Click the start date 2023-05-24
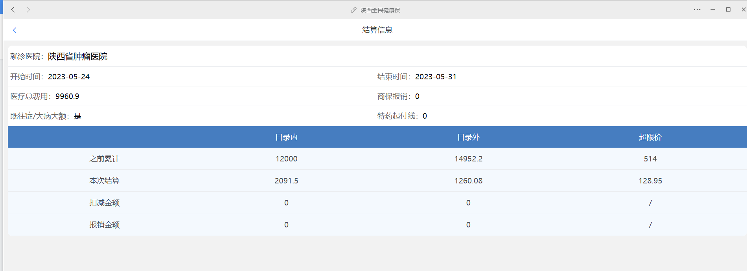Screen dimensions: 747x271 69,77
